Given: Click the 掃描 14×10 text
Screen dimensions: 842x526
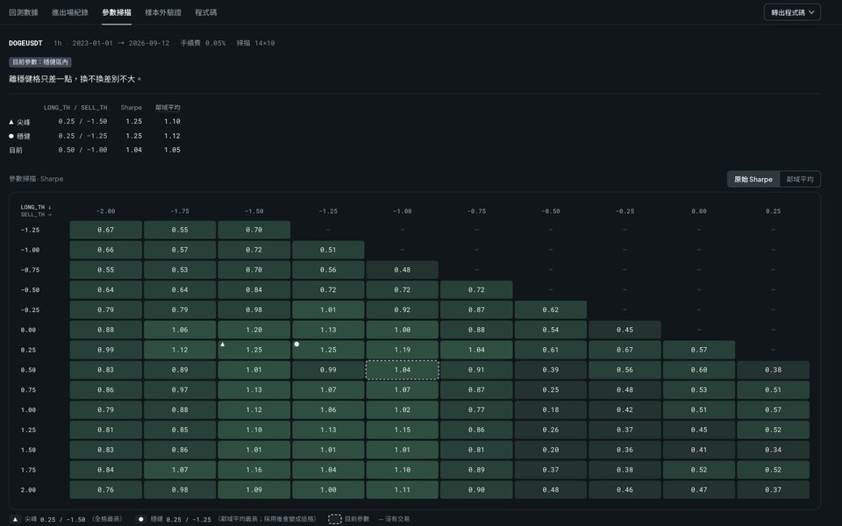Looking at the screenshot, I should tap(255, 43).
